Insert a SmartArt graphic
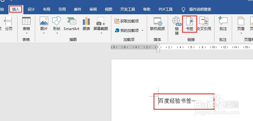 [x=71, y=24]
